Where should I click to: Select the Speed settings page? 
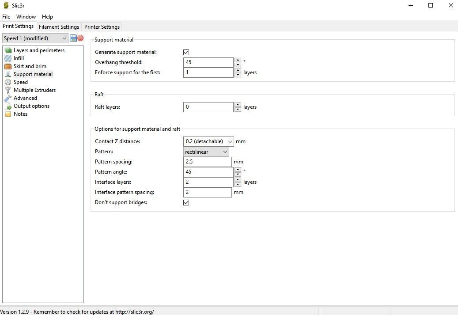(x=20, y=82)
